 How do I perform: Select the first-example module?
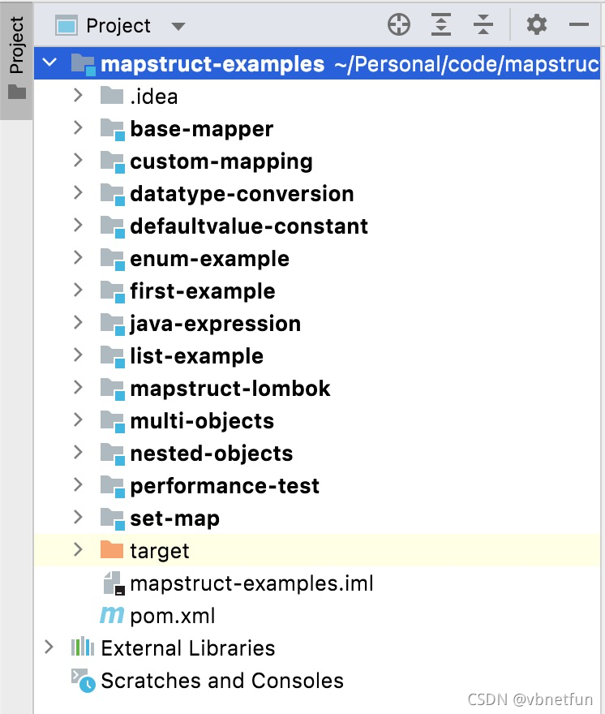tap(201, 290)
